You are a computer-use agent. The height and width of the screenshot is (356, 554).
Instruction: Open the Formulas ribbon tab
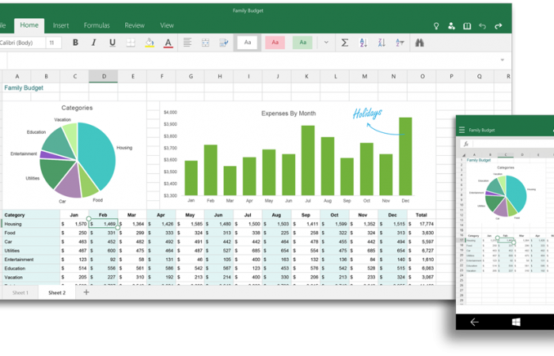[x=97, y=25]
